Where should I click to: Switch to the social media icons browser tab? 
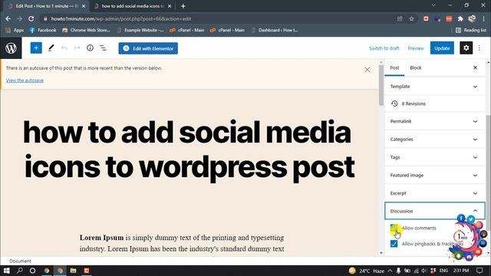(x=133, y=6)
